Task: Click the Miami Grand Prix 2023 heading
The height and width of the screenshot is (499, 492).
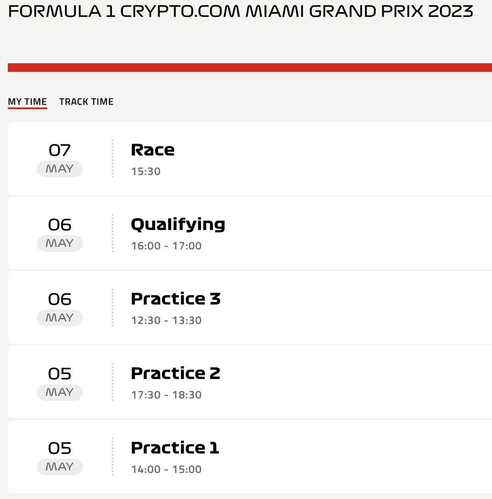Action: pos(241,11)
